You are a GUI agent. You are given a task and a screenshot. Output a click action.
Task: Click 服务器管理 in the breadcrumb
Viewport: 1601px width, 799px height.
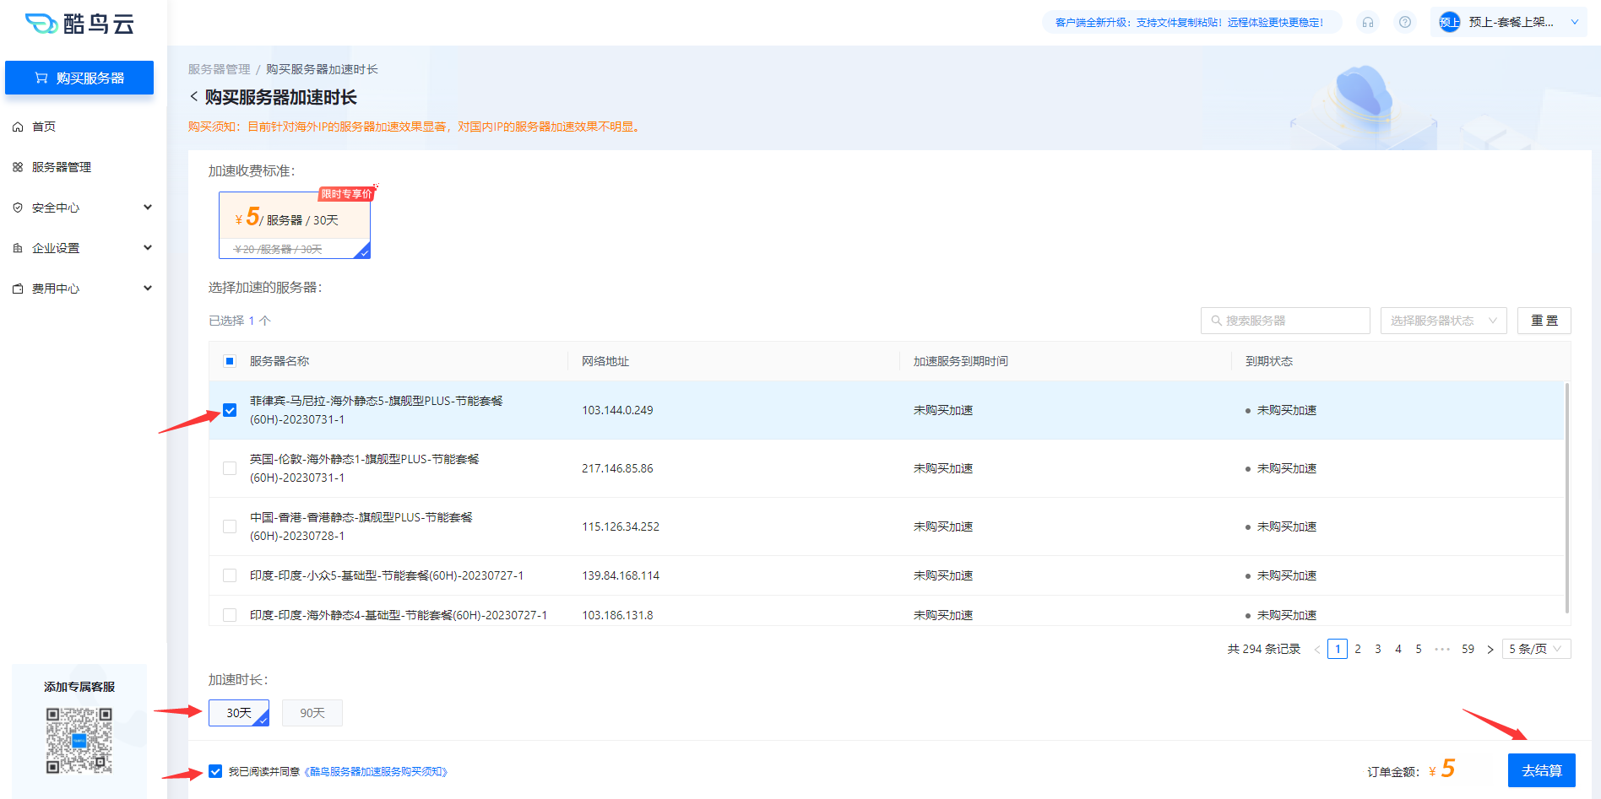pyautogui.click(x=220, y=69)
